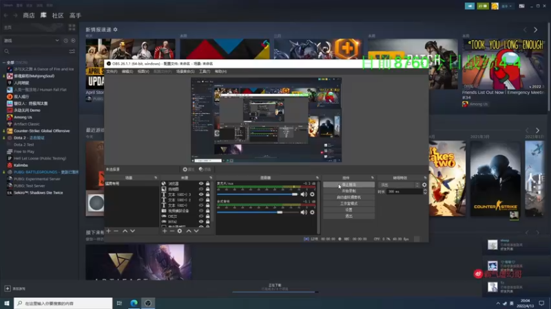
Task: Open the Among Us Emergency Meeting news thumbnail
Action: point(503,63)
